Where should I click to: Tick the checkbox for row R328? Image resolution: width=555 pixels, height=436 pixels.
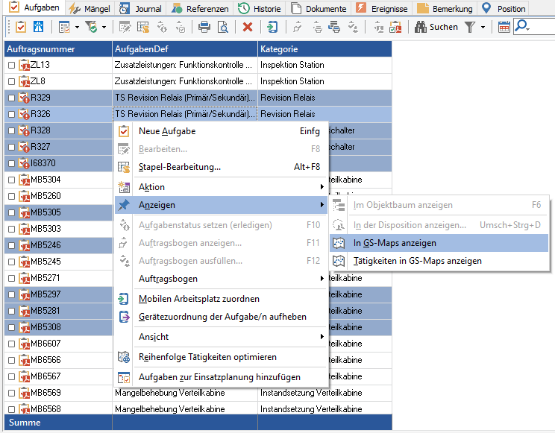tap(11, 131)
